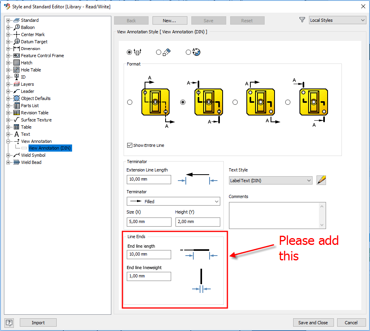Select the middle radio option at the top
370x331 pixels.
click(x=158, y=52)
